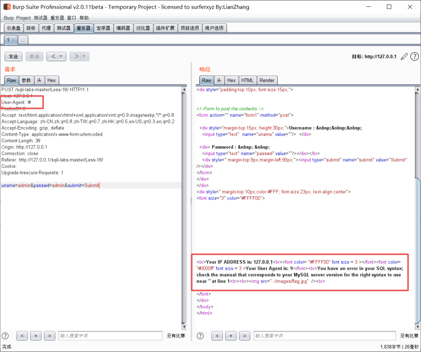
Task: Select request Hex tab
Action: pos(51,80)
